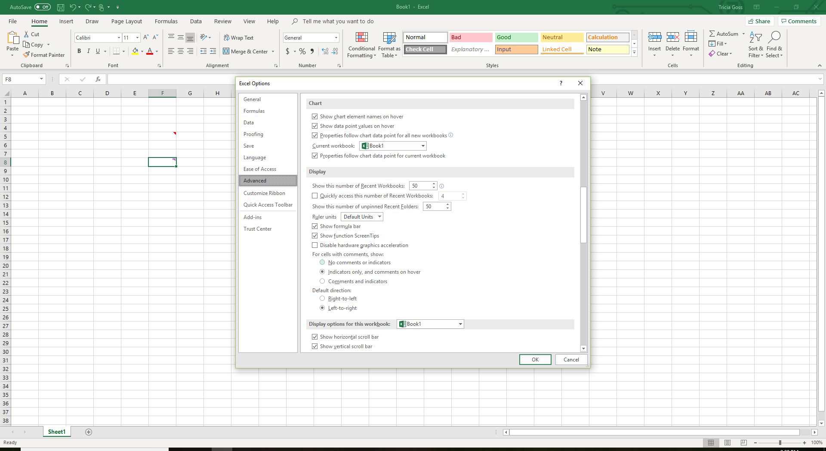This screenshot has width=826, height=451.
Task: Open Display options for this workbook dropdown
Action: click(430, 324)
